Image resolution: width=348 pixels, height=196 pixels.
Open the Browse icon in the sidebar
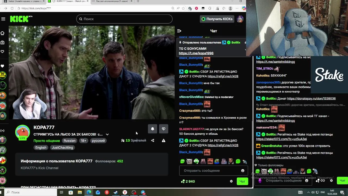click(2, 42)
